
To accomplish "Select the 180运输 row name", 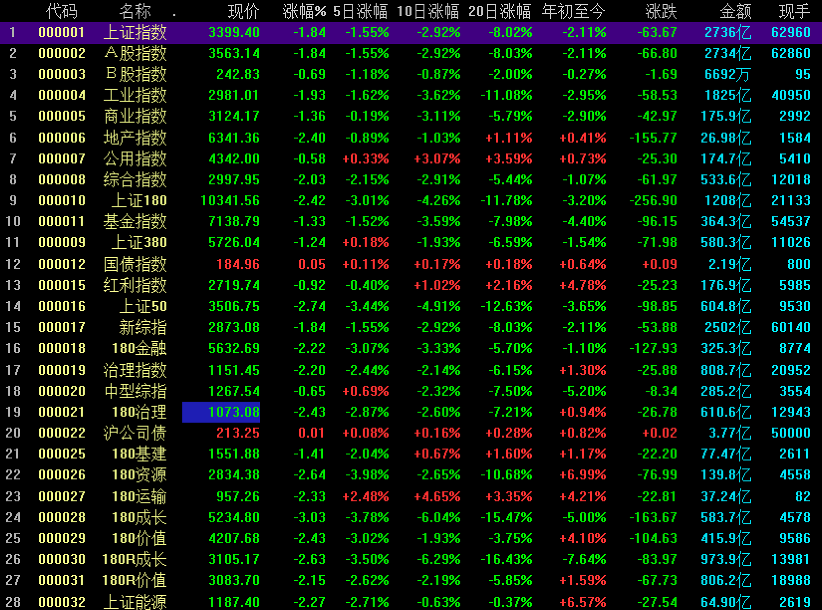I will 139,497.
